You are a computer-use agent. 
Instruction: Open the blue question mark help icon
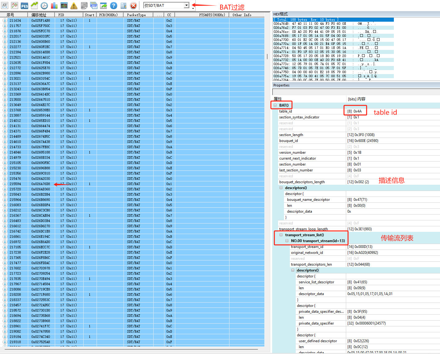click(114, 5)
